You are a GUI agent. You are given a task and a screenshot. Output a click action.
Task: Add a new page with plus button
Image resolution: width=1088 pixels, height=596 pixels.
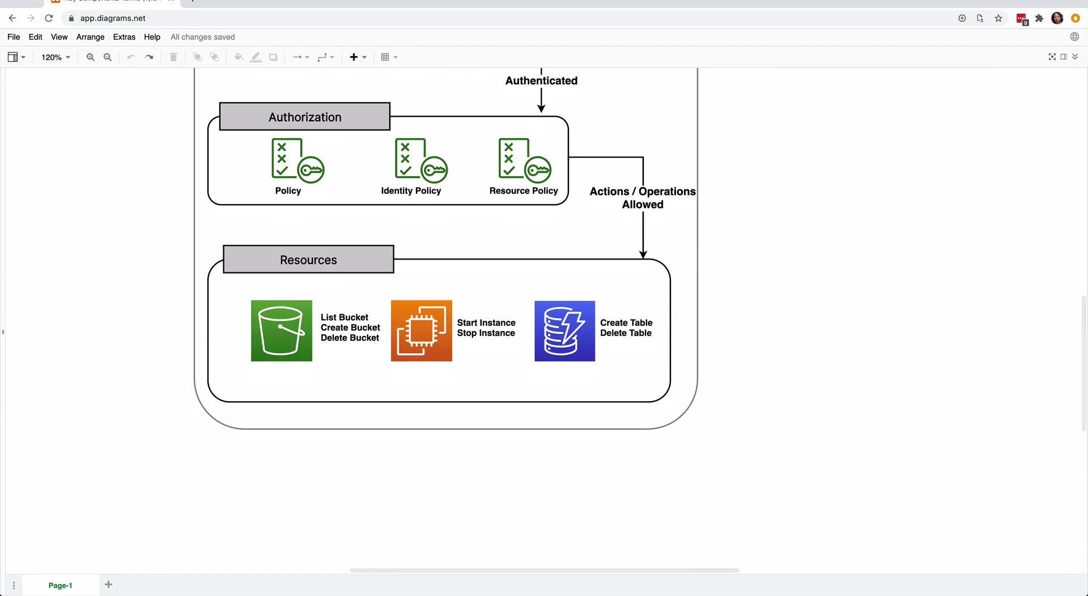click(x=108, y=585)
